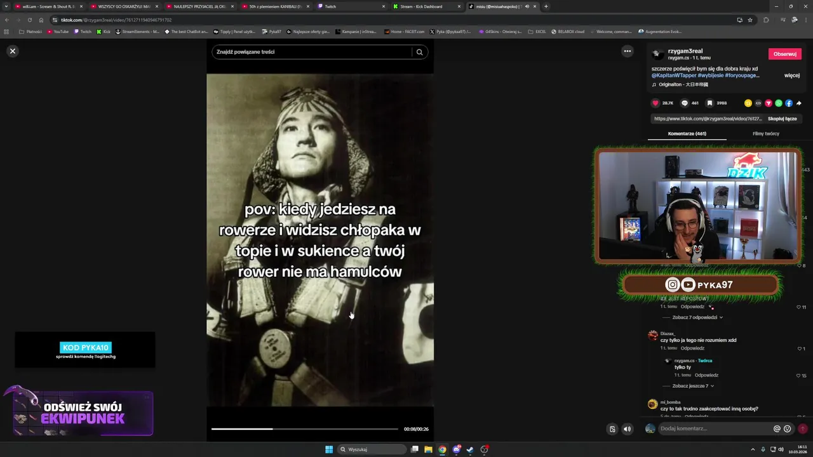This screenshot has width=813, height=457.
Task: Toggle video mute with speaker icon
Action: pos(627,429)
